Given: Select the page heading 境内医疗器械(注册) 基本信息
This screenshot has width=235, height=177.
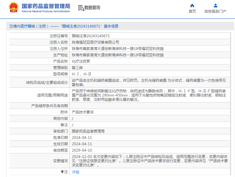Looking at the screenshot, I should tap(64, 26).
